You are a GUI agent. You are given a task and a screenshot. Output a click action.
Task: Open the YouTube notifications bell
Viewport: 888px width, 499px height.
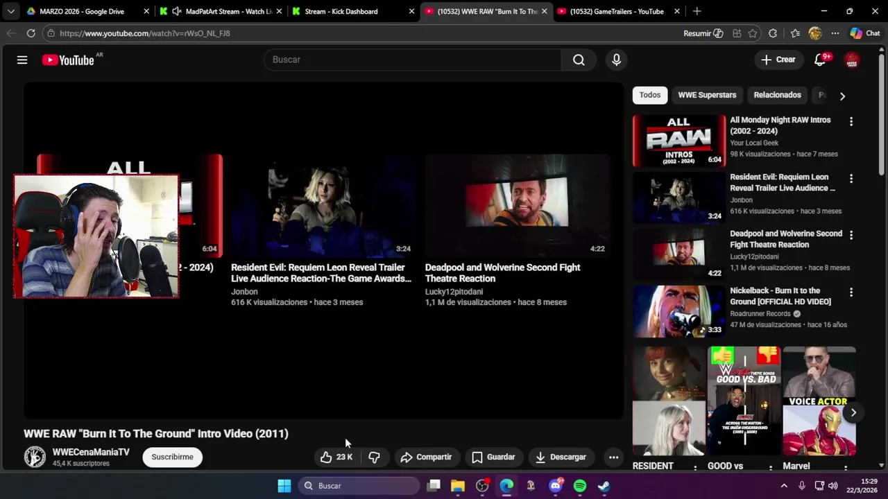click(x=820, y=60)
